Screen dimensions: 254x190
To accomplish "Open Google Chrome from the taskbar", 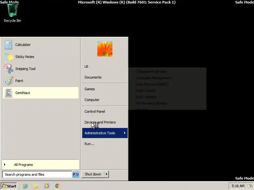I will 57,186.
